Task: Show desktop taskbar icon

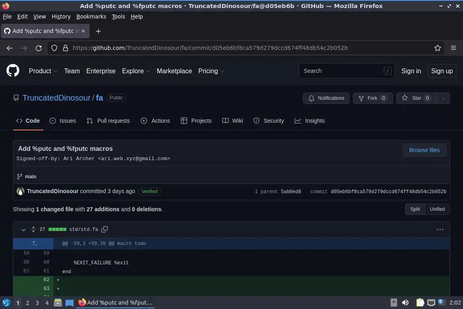Action: (x=70, y=303)
